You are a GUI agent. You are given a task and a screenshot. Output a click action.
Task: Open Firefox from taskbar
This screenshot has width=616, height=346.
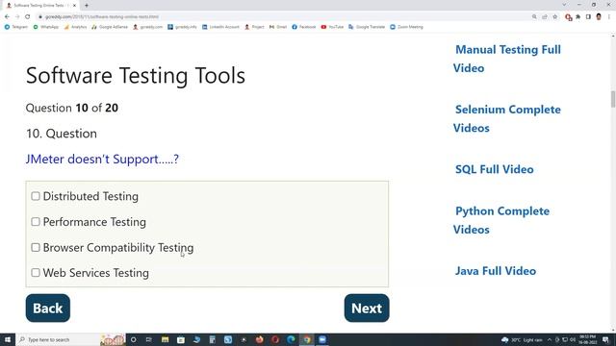pyautogui.click(x=259, y=339)
